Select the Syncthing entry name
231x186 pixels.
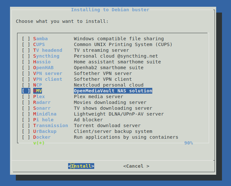click(x=46, y=56)
